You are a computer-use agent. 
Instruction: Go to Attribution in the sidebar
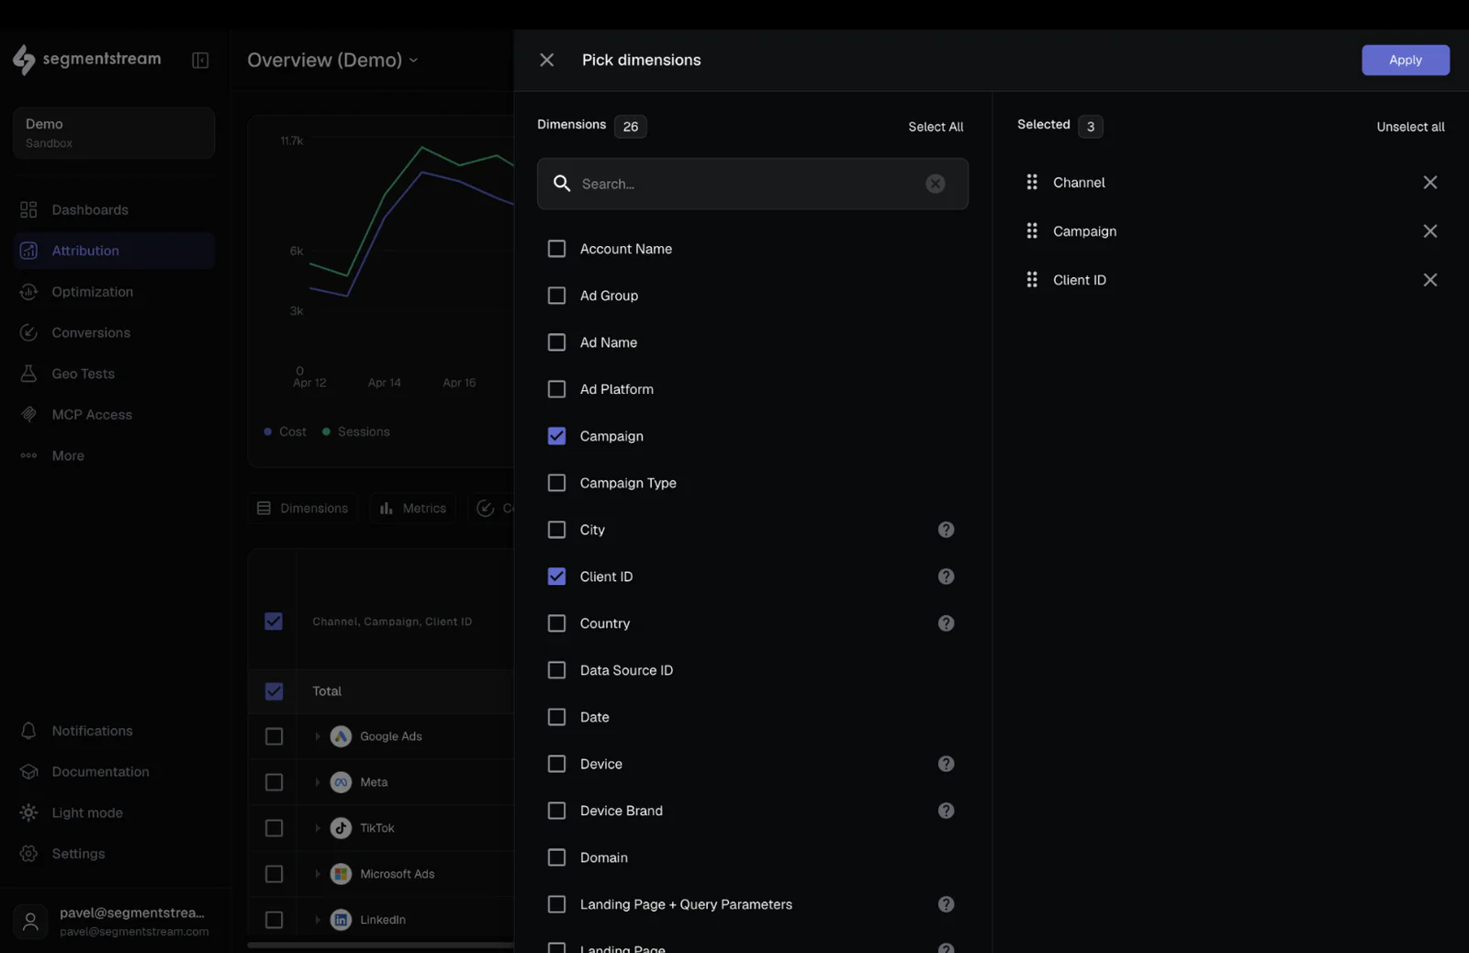pyautogui.click(x=114, y=251)
